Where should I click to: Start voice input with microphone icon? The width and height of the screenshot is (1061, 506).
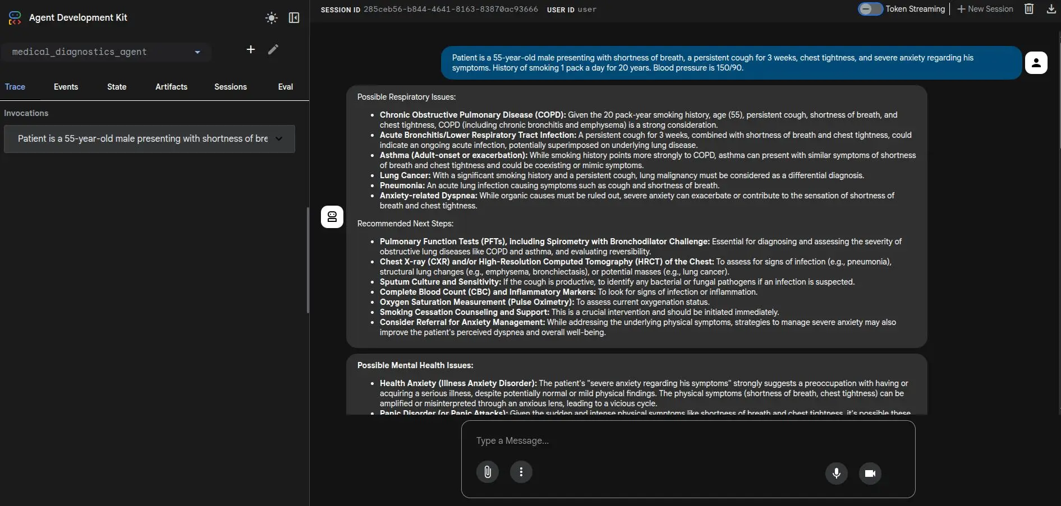click(x=836, y=473)
